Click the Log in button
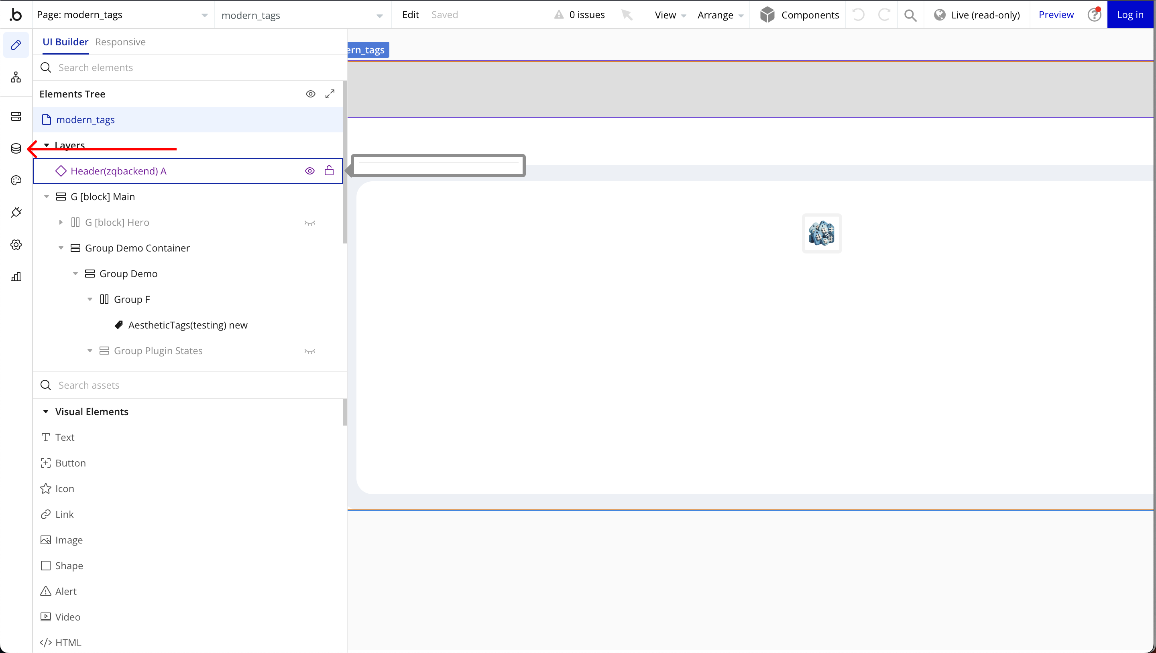The width and height of the screenshot is (1156, 653). (x=1130, y=15)
